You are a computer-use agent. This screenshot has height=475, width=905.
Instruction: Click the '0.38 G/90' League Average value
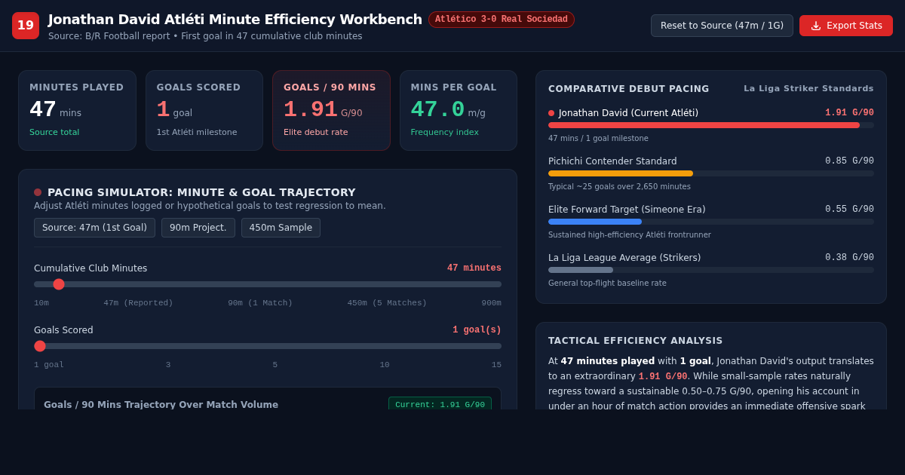[849, 258]
